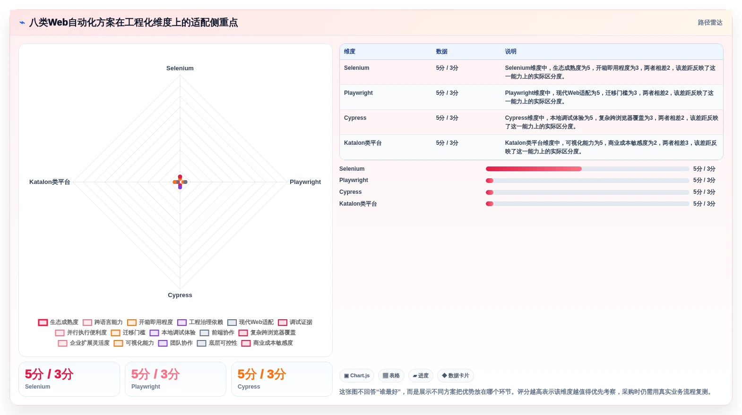Toggle the 调试证据 legend item
The width and height of the screenshot is (742, 415).
pos(295,323)
